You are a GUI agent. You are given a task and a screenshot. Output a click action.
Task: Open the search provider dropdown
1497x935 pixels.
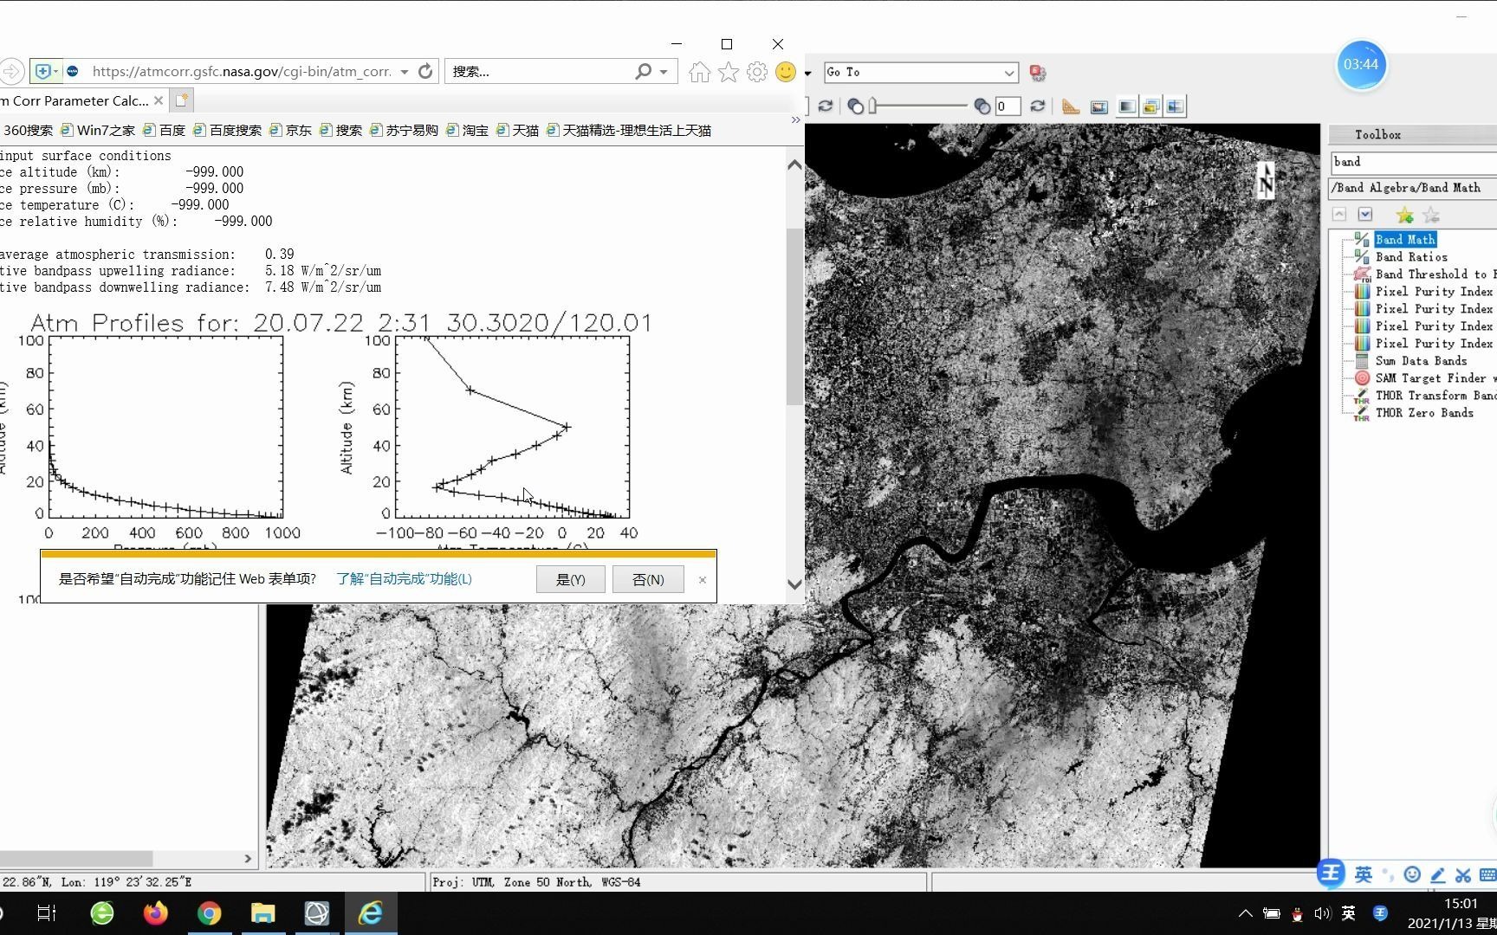pos(662,71)
